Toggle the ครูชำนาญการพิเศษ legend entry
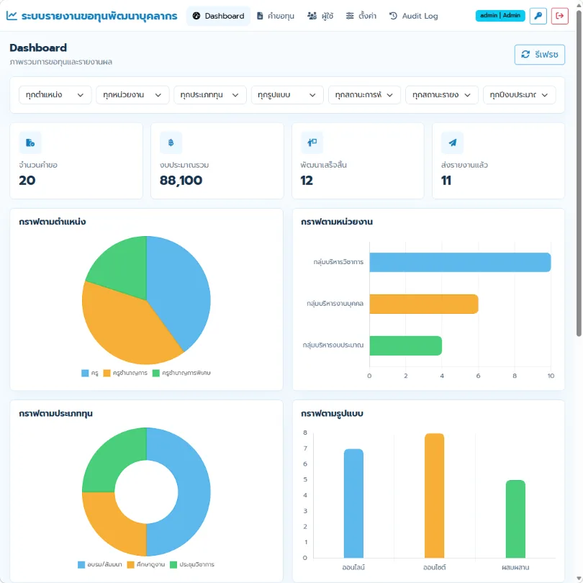Image resolution: width=583 pixels, height=583 pixels. coord(181,373)
